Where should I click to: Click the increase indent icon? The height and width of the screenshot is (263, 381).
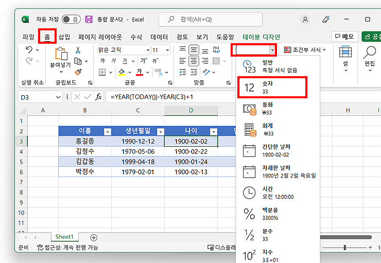tap(194, 72)
